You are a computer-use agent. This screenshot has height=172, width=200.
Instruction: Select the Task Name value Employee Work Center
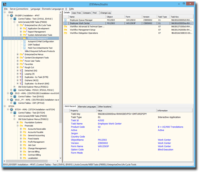tap(110, 124)
